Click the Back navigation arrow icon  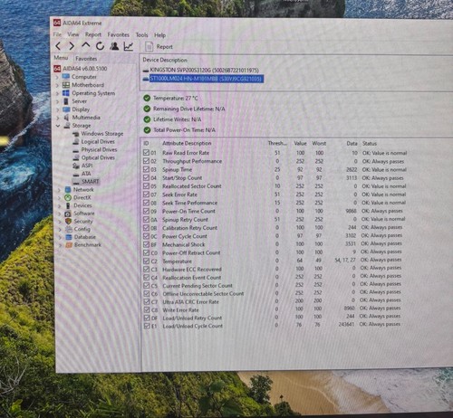58,46
